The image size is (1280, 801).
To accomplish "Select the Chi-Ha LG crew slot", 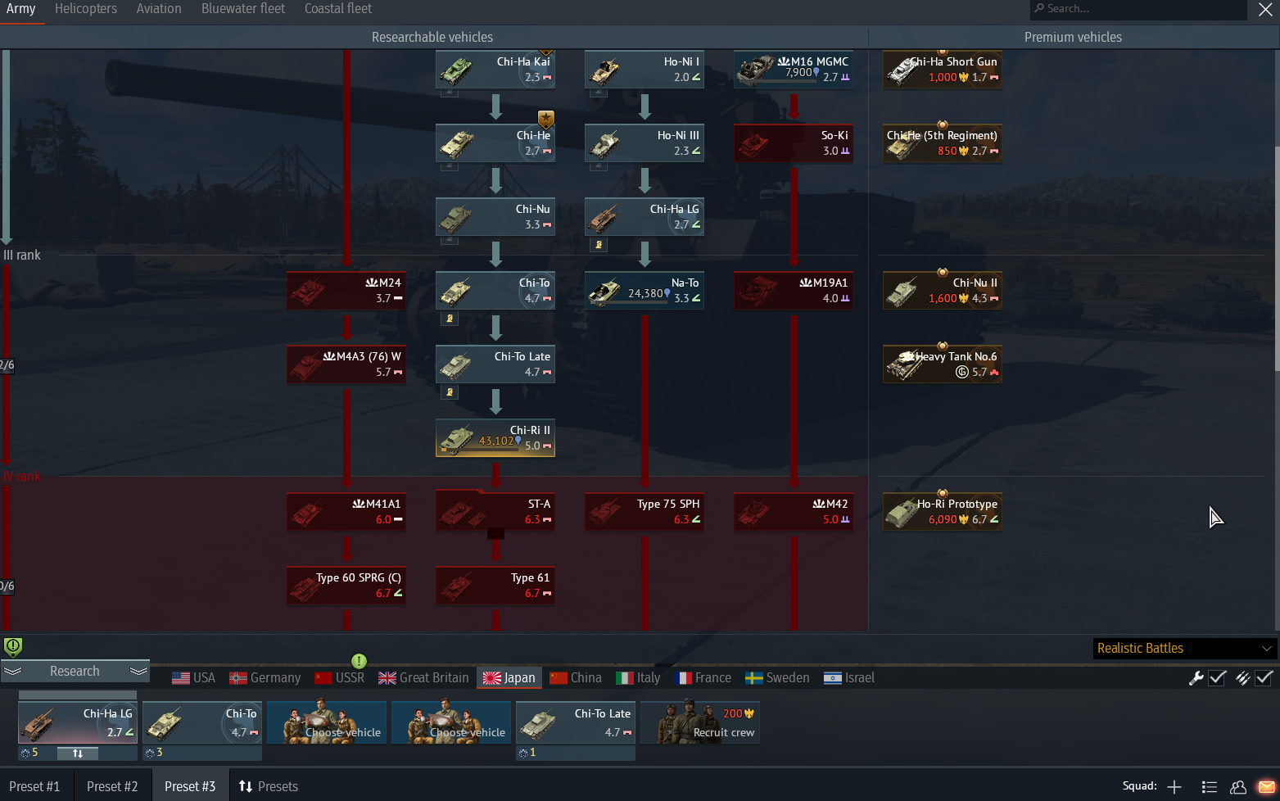I will pyautogui.click(x=78, y=723).
